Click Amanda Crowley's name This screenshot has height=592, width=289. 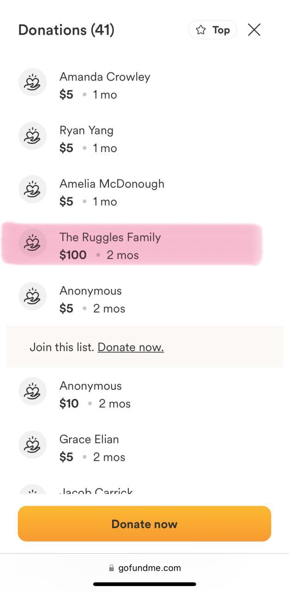click(105, 77)
